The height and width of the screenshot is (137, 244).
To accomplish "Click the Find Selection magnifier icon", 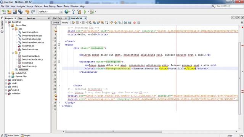I will tap(90, 23).
